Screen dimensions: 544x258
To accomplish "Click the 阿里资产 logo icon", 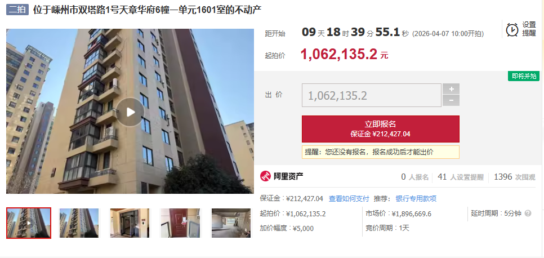I will coord(265,176).
